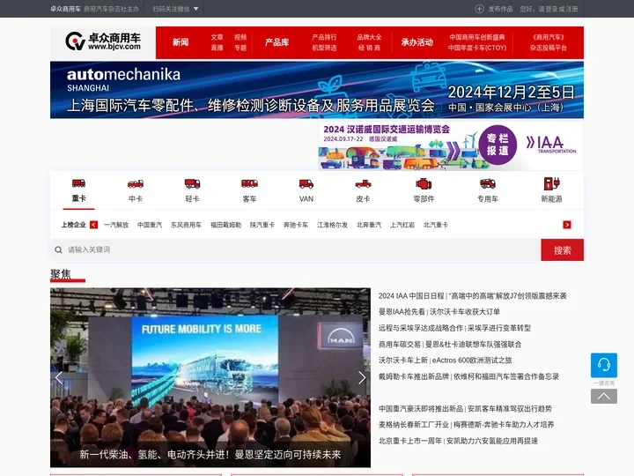Expand the 扫码关注微信 dropdown
Screen dimensions: 634x476
175,9
